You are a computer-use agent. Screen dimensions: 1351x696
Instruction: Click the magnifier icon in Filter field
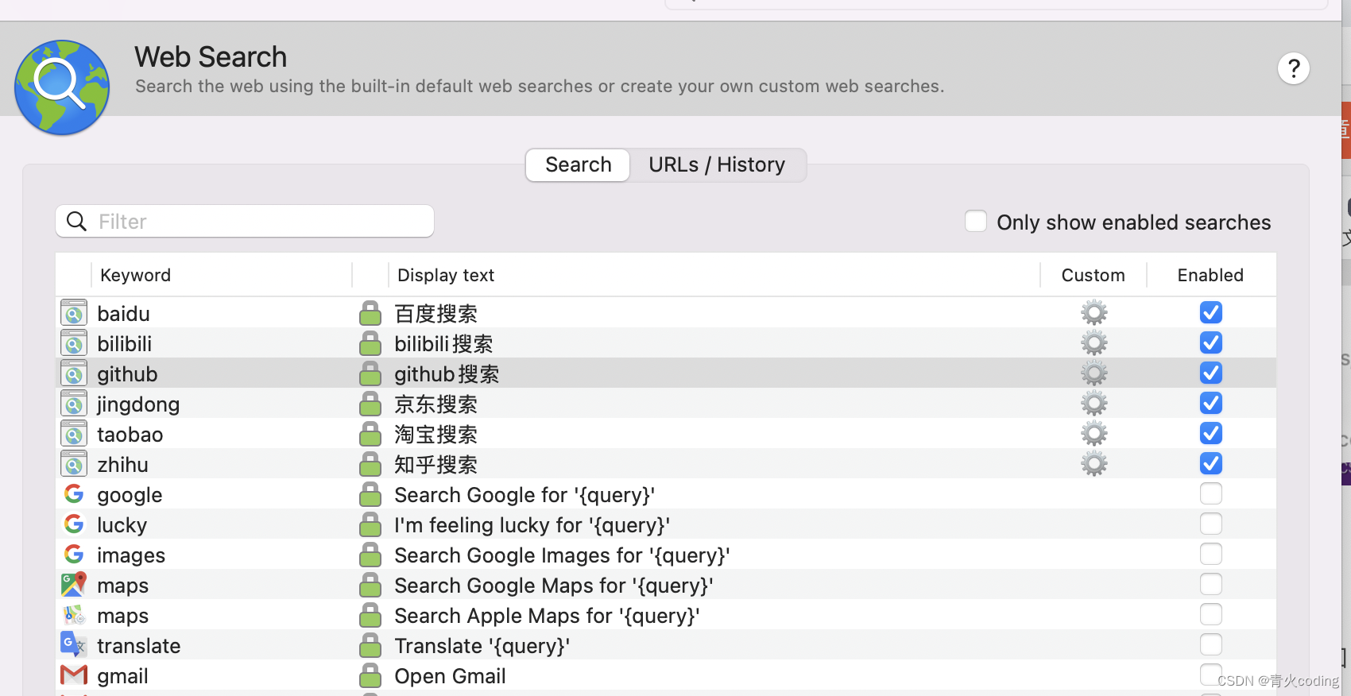(76, 221)
